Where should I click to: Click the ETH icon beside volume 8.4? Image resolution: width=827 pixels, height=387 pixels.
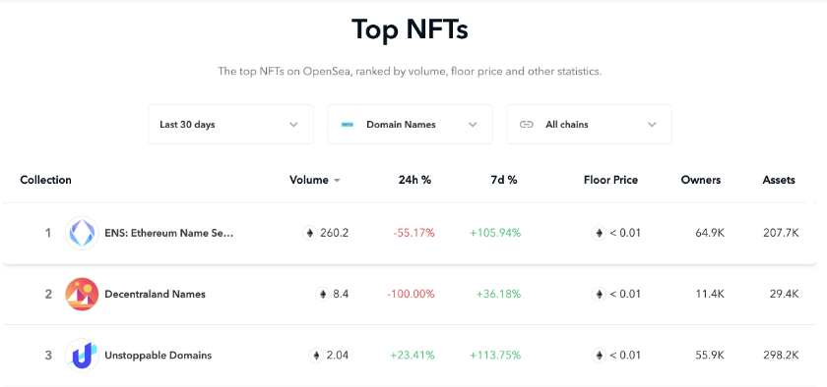coord(323,294)
